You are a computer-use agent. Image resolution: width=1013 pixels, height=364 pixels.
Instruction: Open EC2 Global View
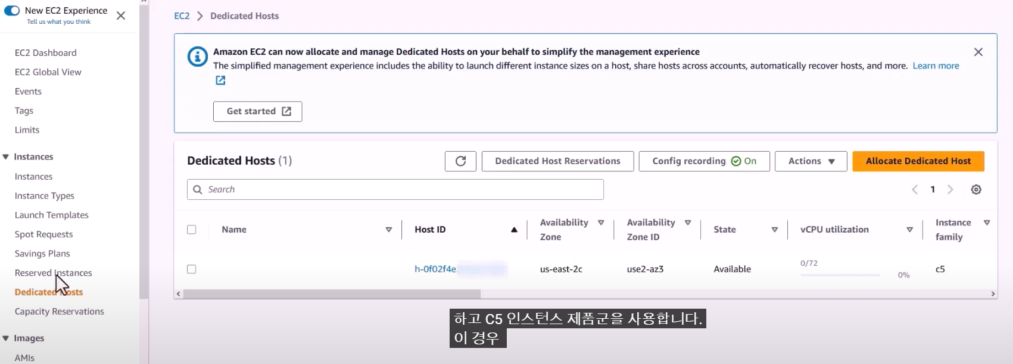pyautogui.click(x=48, y=72)
